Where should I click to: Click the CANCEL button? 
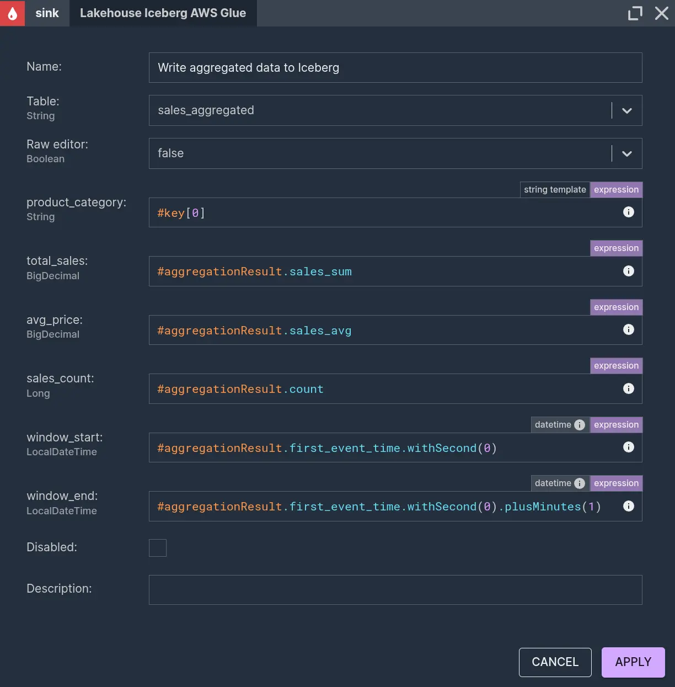pos(555,662)
